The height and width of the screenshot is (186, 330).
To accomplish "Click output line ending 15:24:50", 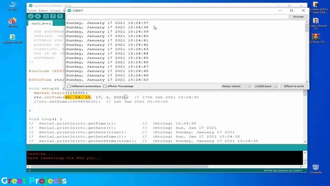I will [107, 80].
